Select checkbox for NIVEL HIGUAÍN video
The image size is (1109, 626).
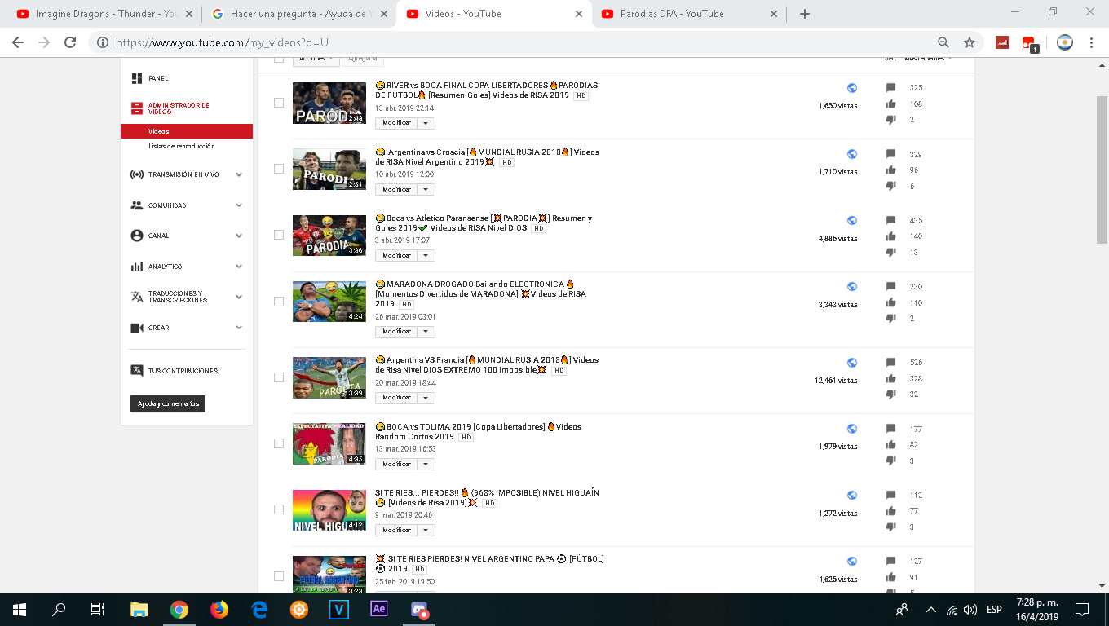coord(279,509)
